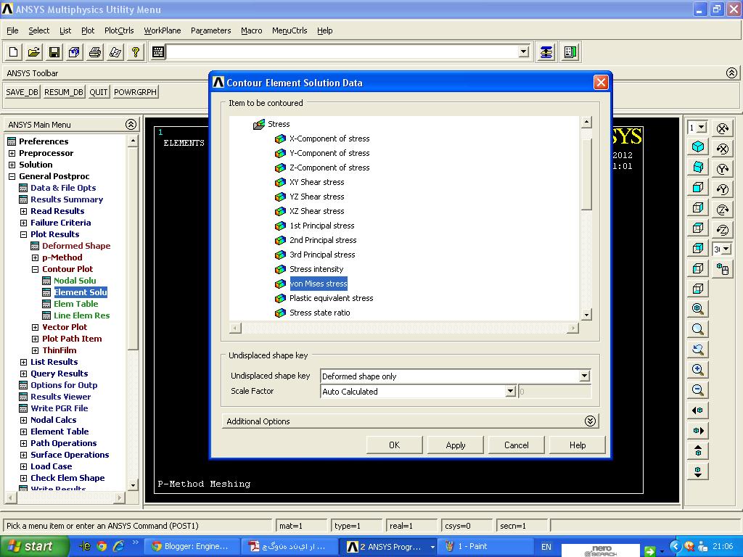Open the window number dropdown
This screenshot has width=743, height=557.
(x=702, y=128)
